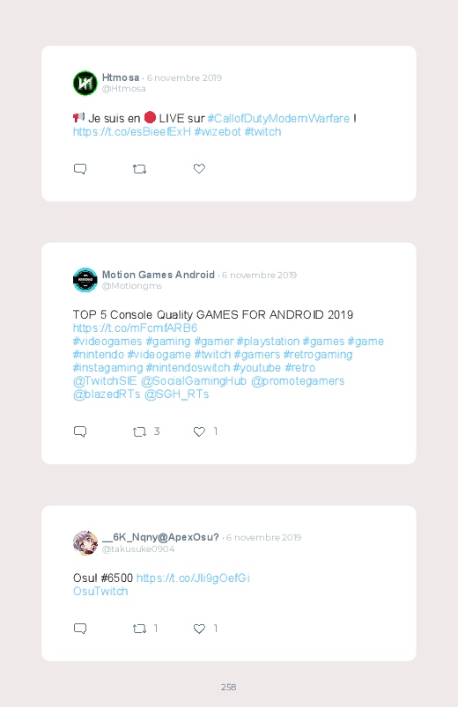Open the #nintendoswitch hashtag
Image resolution: width=458 pixels, height=707 pixels.
[x=188, y=368]
